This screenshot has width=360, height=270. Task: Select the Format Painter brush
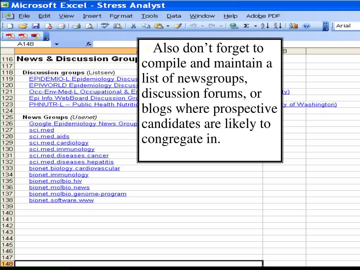(178, 26)
